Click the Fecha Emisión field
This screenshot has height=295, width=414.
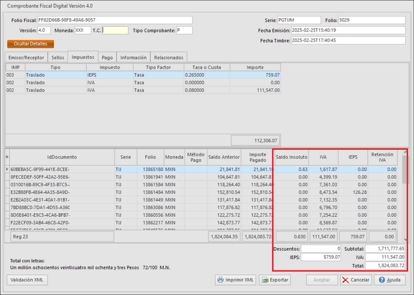[x=348, y=30]
